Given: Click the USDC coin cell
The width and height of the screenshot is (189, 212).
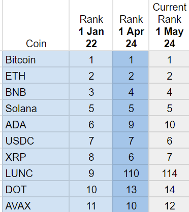Looking at the screenshot, I should (x=36, y=140).
